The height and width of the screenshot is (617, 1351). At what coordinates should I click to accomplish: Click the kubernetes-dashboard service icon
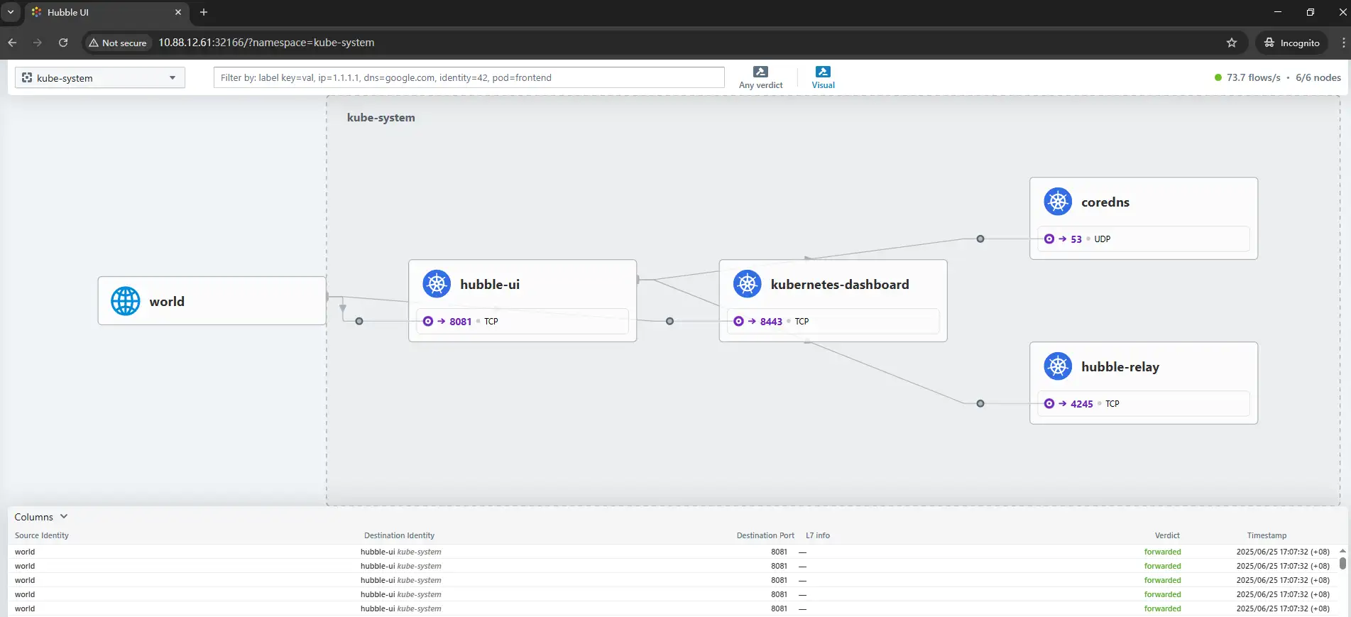pyautogui.click(x=747, y=284)
